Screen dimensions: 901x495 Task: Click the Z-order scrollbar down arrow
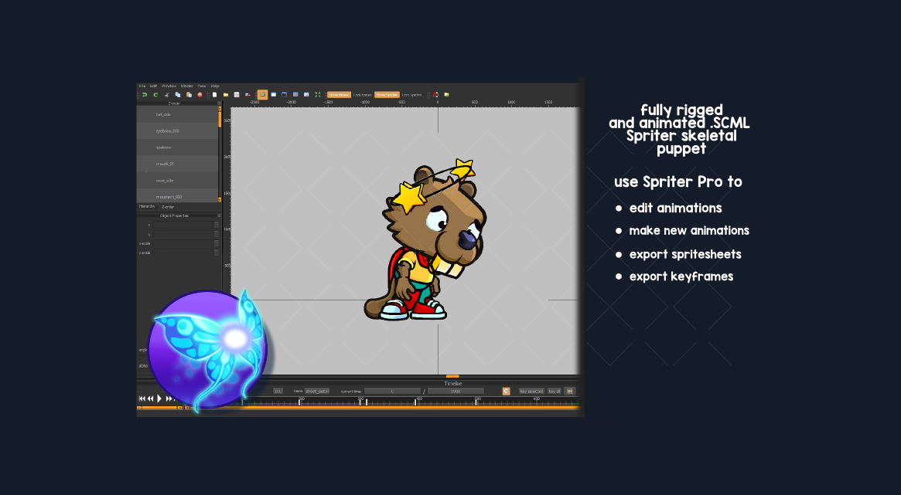pyautogui.click(x=220, y=199)
